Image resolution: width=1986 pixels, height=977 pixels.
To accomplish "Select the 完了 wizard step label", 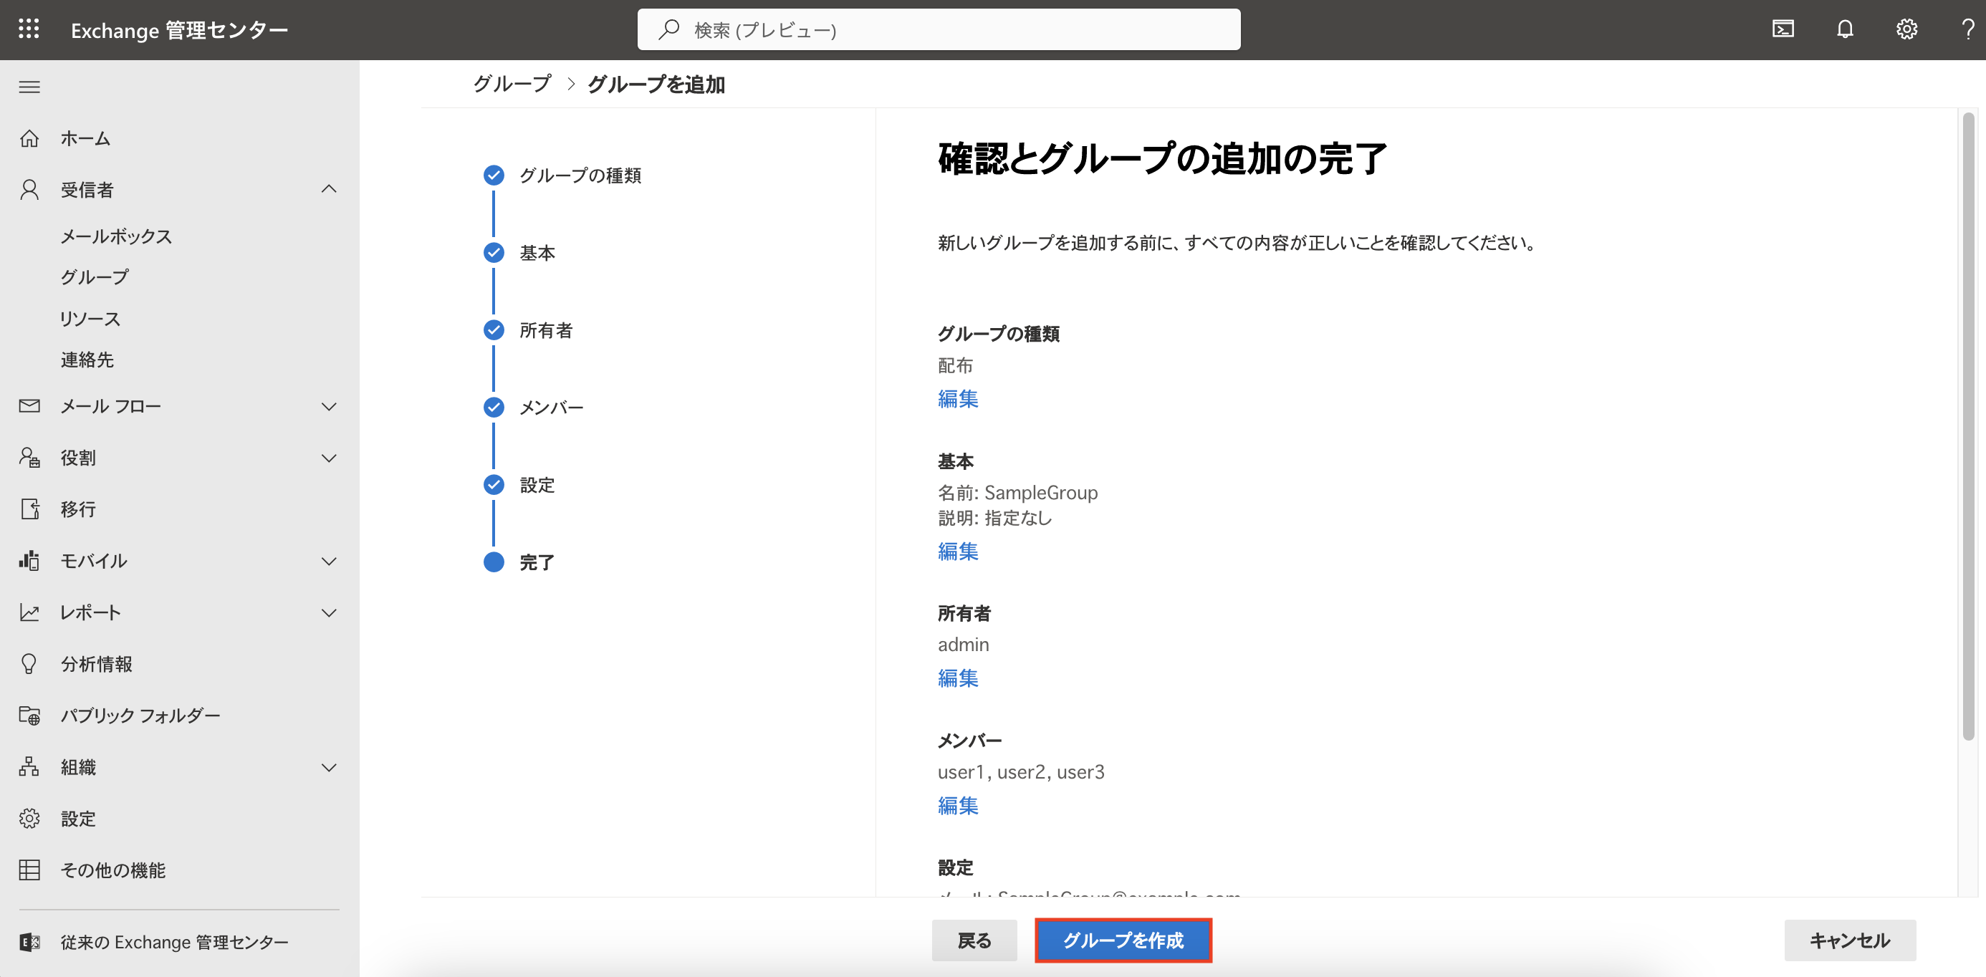I will (x=537, y=562).
